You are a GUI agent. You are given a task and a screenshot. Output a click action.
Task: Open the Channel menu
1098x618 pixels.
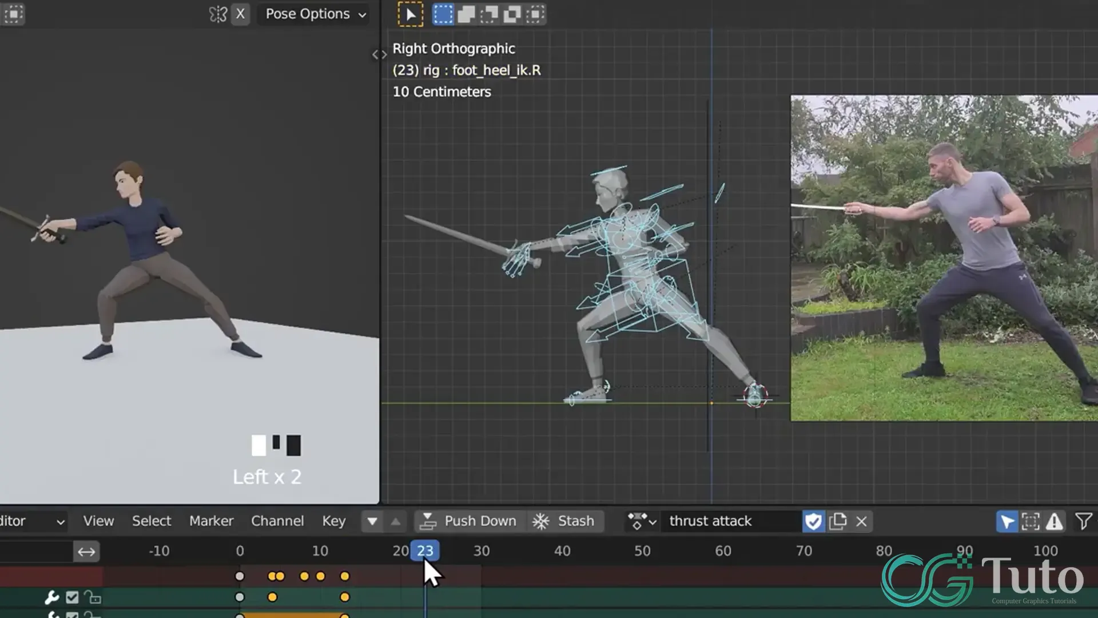point(277,521)
